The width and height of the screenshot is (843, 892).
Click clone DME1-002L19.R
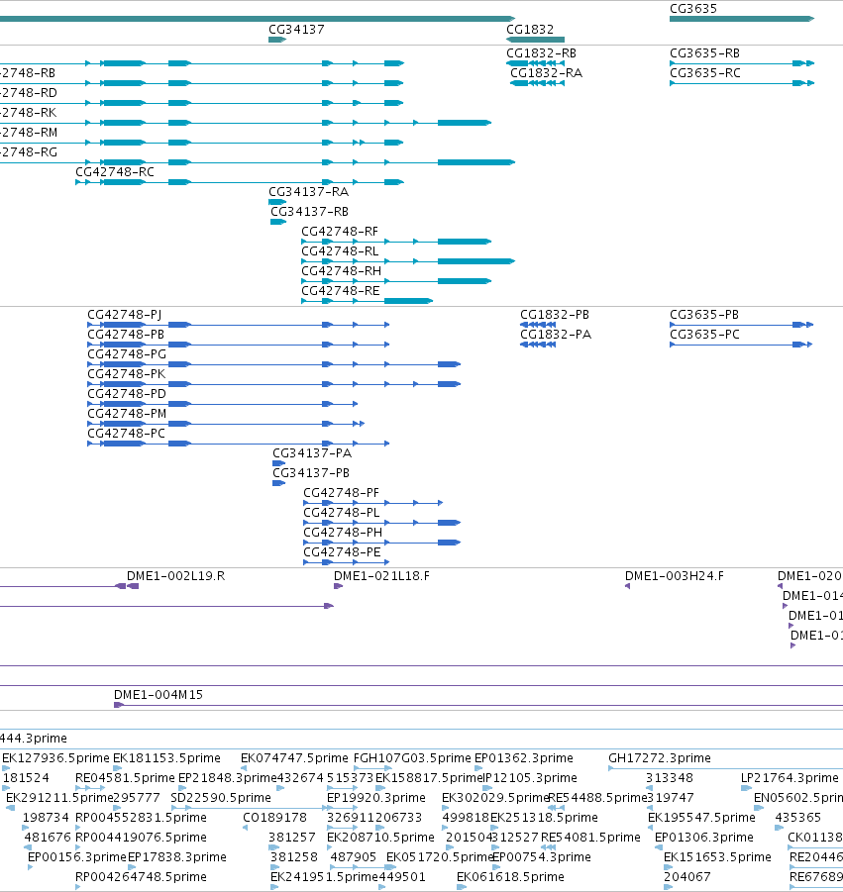[x=175, y=576]
